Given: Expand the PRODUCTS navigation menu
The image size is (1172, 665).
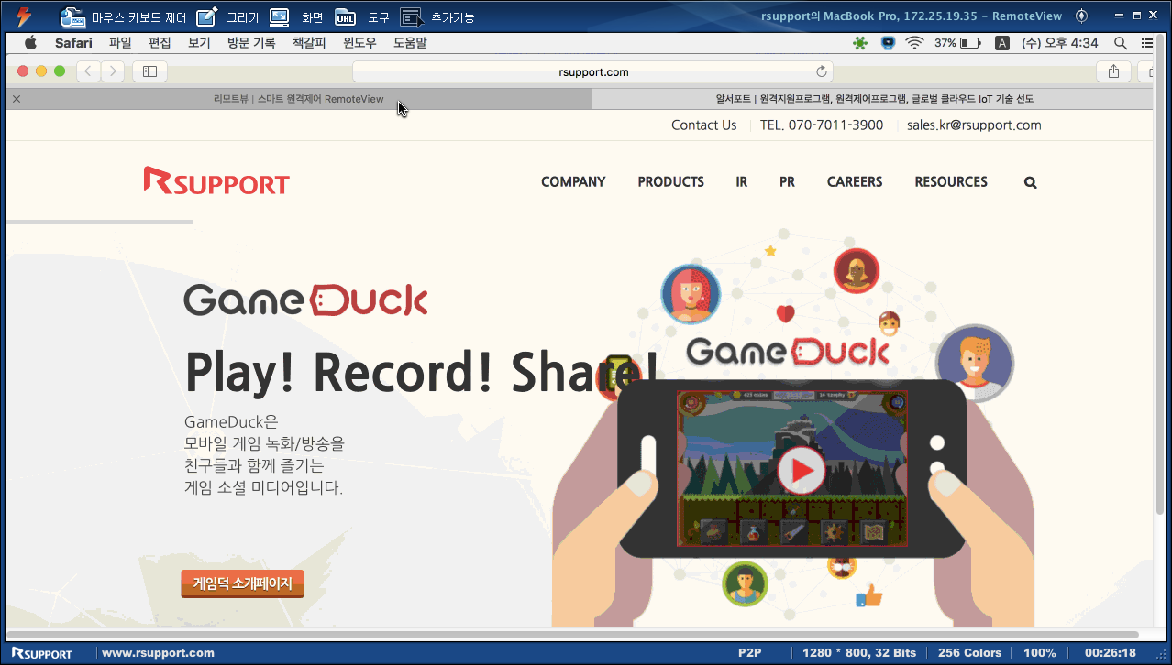Looking at the screenshot, I should (x=670, y=181).
